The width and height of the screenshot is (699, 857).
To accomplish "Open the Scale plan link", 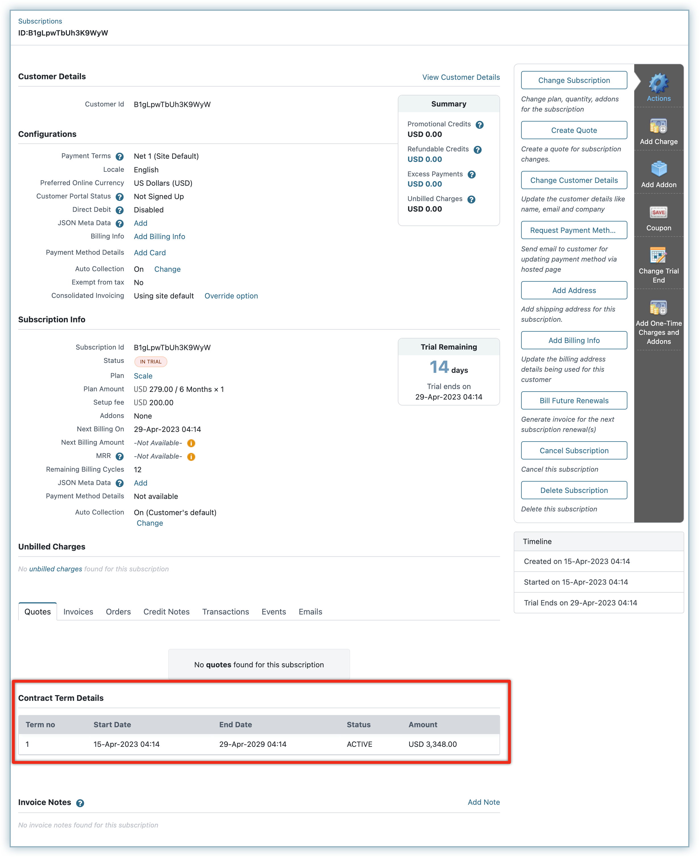I will point(143,376).
